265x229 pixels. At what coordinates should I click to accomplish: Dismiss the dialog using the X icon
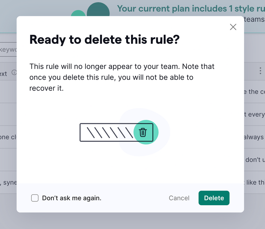pyautogui.click(x=233, y=27)
